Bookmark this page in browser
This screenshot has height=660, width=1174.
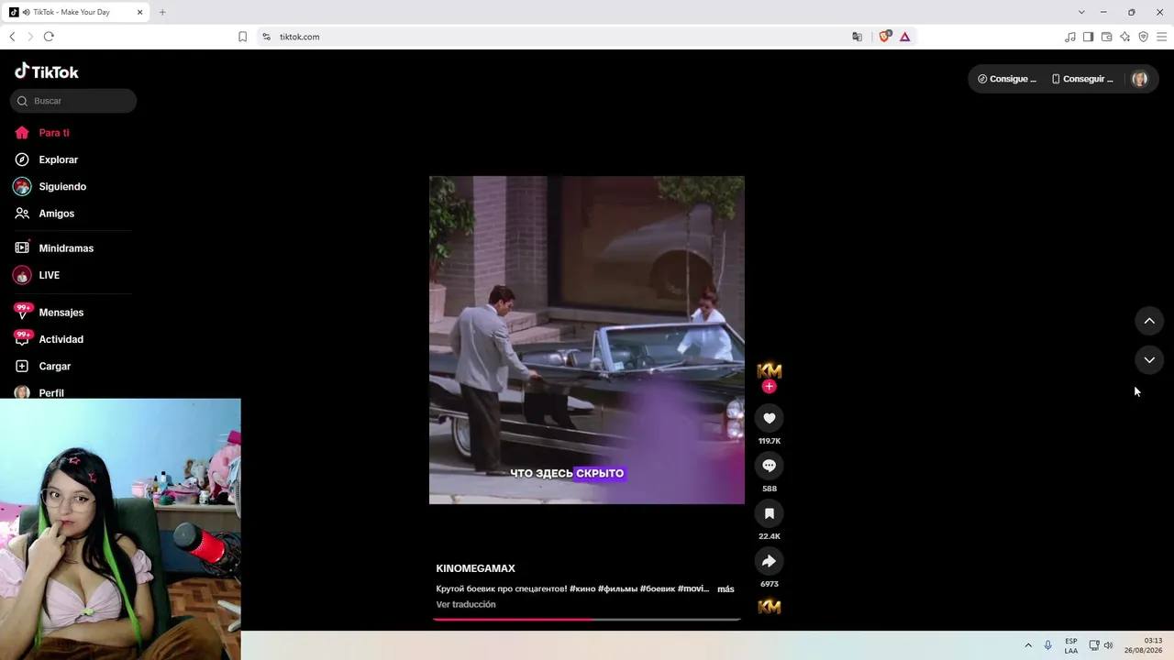(242, 37)
